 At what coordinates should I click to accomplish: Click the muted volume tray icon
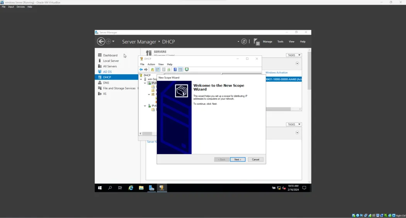284,188
